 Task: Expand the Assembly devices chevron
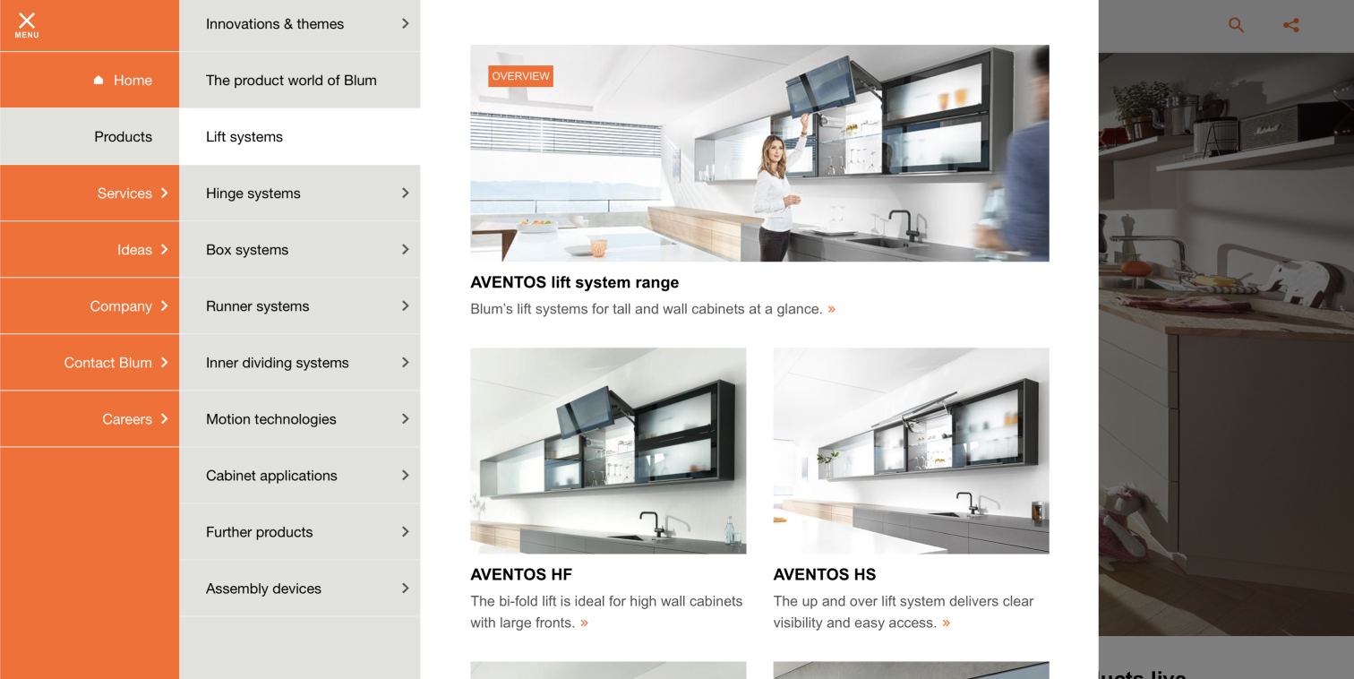pyautogui.click(x=405, y=588)
